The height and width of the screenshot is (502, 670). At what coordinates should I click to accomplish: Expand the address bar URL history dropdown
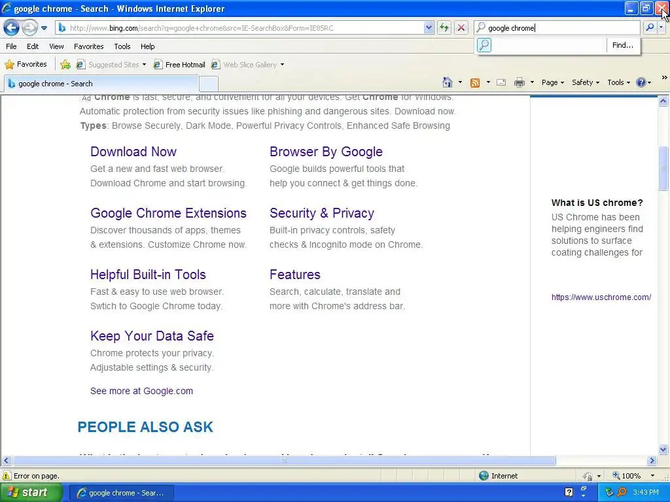429,27
